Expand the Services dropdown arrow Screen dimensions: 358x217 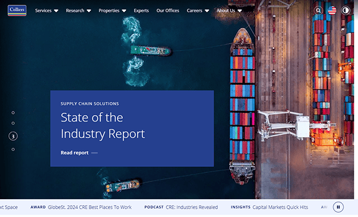[56, 11]
